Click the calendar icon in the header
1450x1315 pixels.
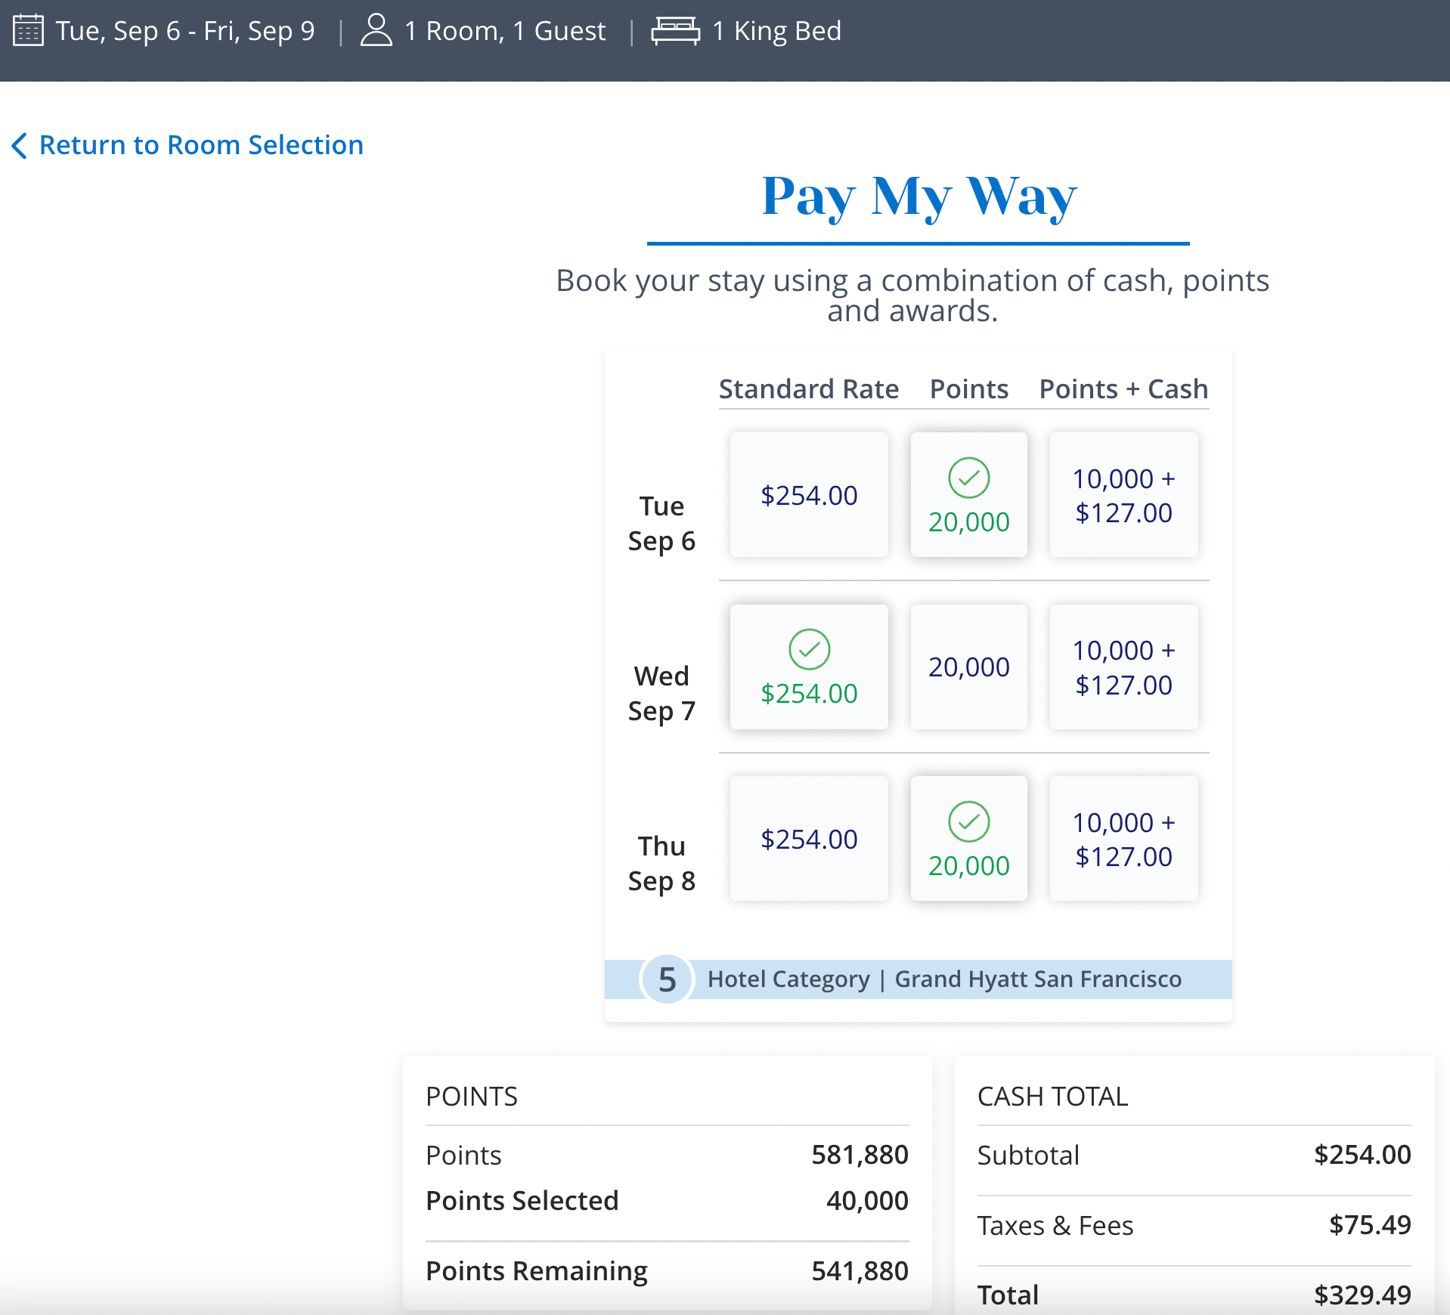[x=28, y=30]
